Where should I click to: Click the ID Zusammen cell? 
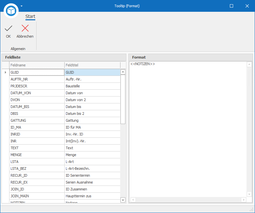(92, 189)
